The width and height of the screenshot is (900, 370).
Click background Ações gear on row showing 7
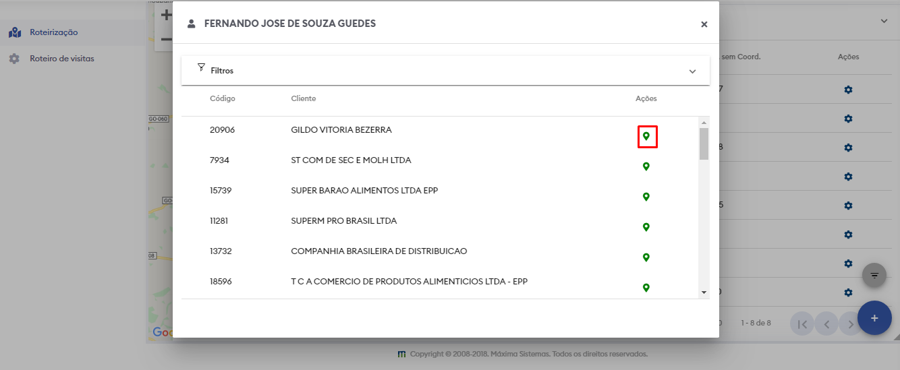848,90
